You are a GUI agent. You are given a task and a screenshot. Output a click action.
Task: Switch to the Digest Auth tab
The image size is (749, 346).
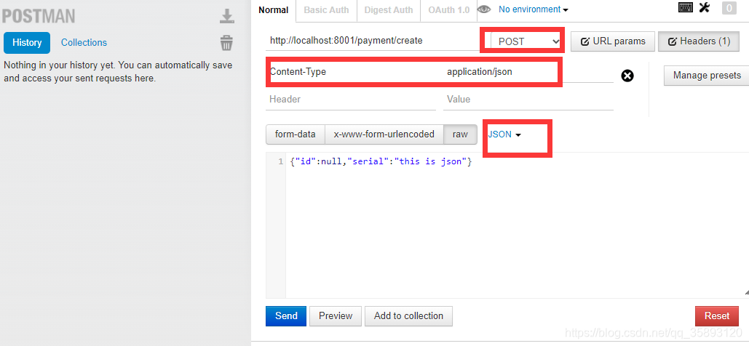pyautogui.click(x=389, y=10)
